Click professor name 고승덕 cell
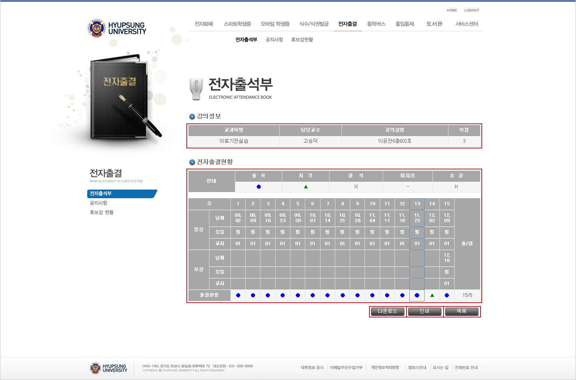The height and width of the screenshot is (380, 576). [x=311, y=141]
